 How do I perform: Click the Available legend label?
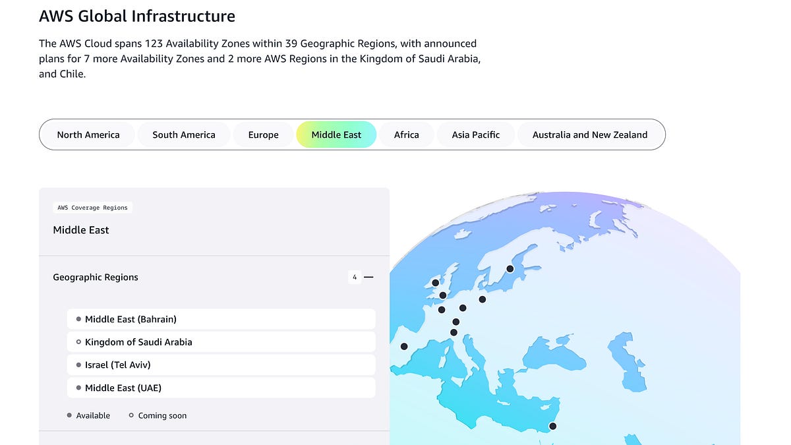pos(93,415)
